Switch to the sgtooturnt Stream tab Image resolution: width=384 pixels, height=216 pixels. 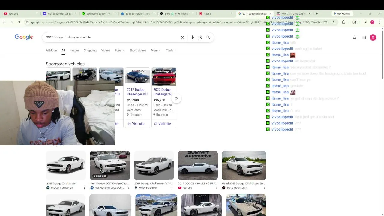coord(99,13)
